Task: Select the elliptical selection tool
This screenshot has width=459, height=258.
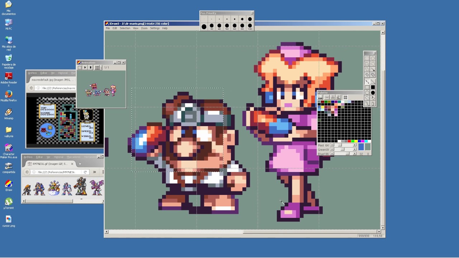Action: tap(373, 58)
